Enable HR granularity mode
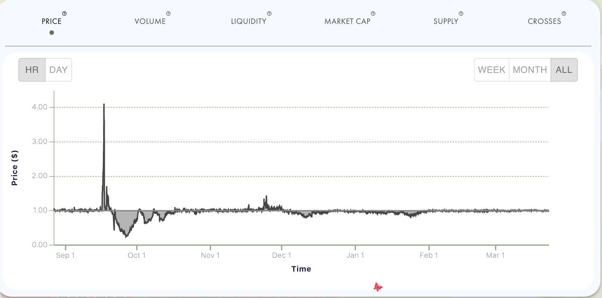Image resolution: width=602 pixels, height=298 pixels. pos(32,70)
